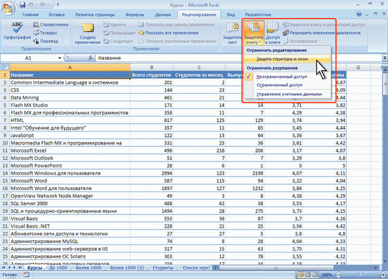
Task: Select all cells corner button
Action: coord(5,68)
